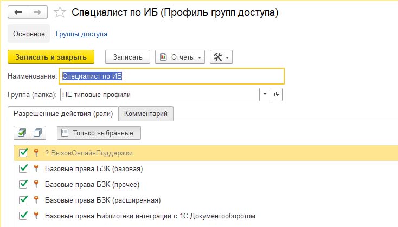Click key icon beside ВызовОнлайнПоддержки role
398x227 pixels.
[x=36, y=153]
